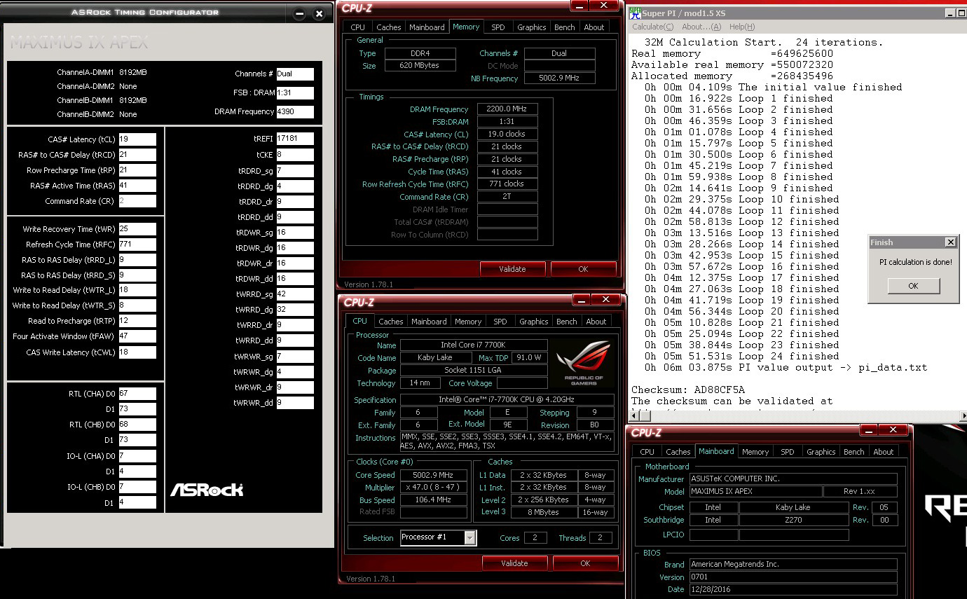The height and width of the screenshot is (599, 967).
Task: Click the Super PI title bar icon
Action: coord(635,13)
